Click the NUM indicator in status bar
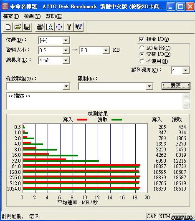The height and width of the screenshot is (221, 195). 165,216
